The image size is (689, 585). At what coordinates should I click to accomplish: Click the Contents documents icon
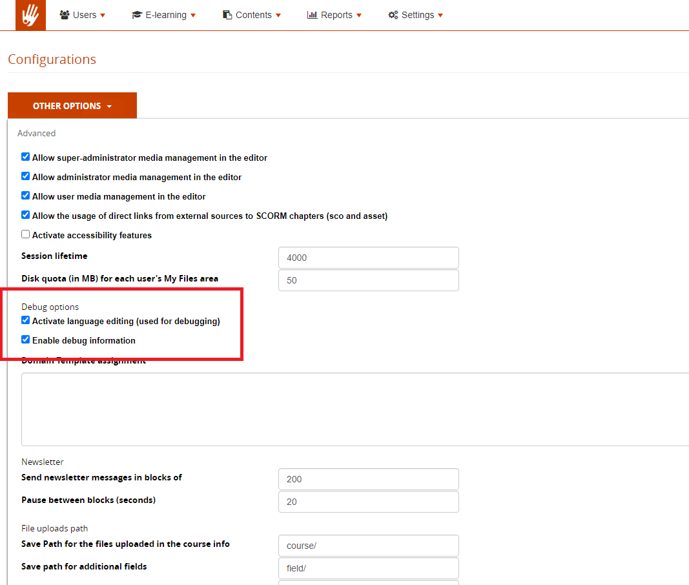pos(227,15)
